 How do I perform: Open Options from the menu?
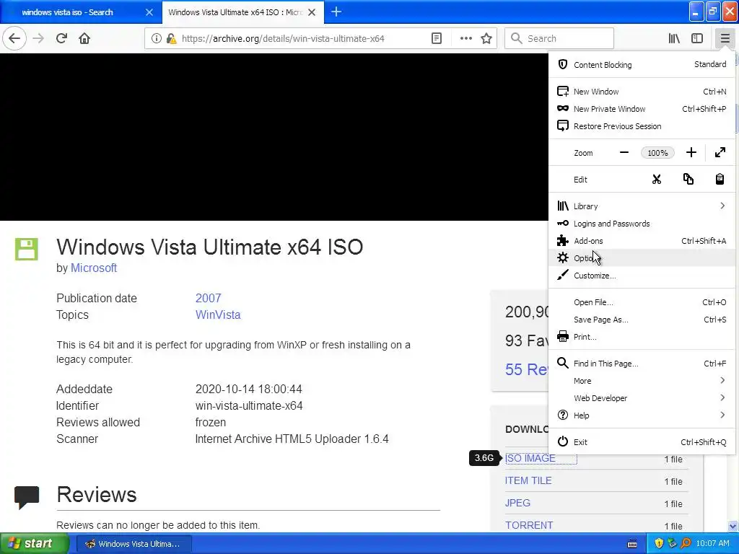[642, 258]
